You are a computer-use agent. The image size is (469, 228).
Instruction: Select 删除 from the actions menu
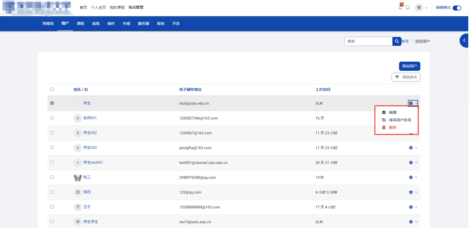[x=392, y=128]
